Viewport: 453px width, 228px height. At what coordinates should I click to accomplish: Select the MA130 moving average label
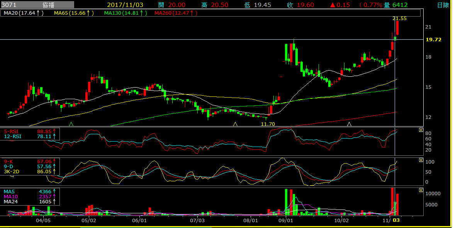pos(126,13)
